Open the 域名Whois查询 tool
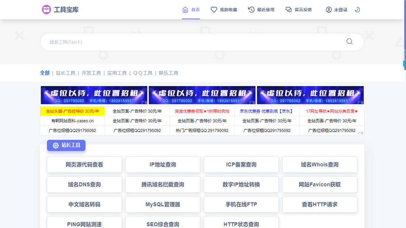This screenshot has width=406, height=228. pos(320,165)
